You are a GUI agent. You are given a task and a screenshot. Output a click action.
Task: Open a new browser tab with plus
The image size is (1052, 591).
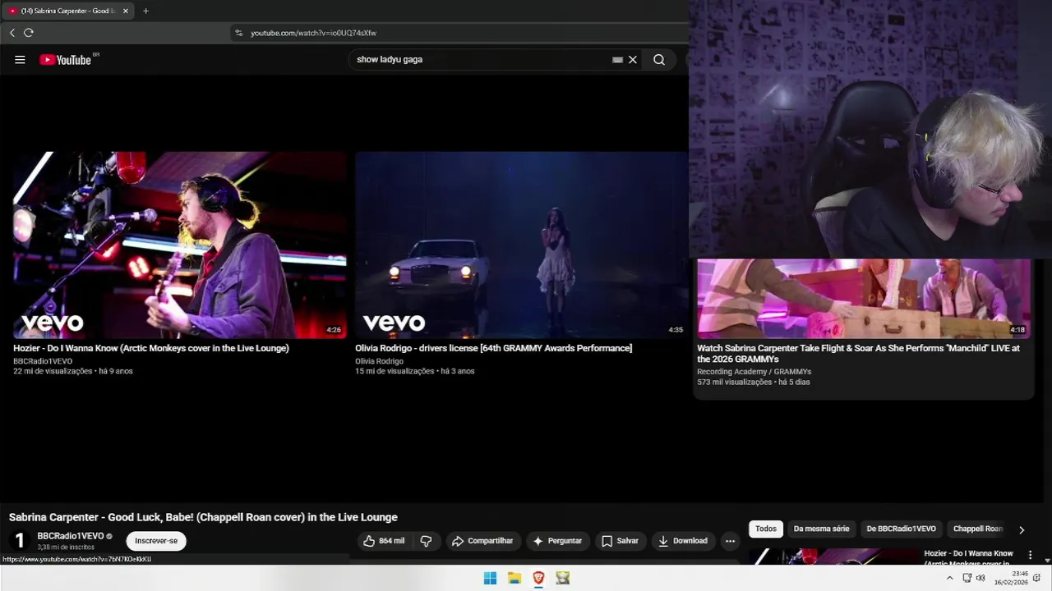tap(145, 11)
